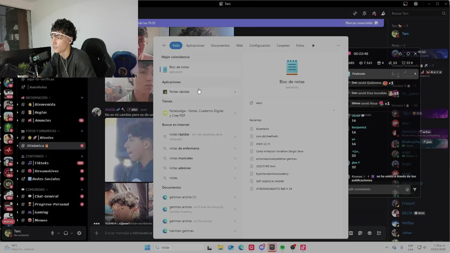450x253 pixels.
Task: Select Carpetas search filter tab
Action: click(x=283, y=45)
